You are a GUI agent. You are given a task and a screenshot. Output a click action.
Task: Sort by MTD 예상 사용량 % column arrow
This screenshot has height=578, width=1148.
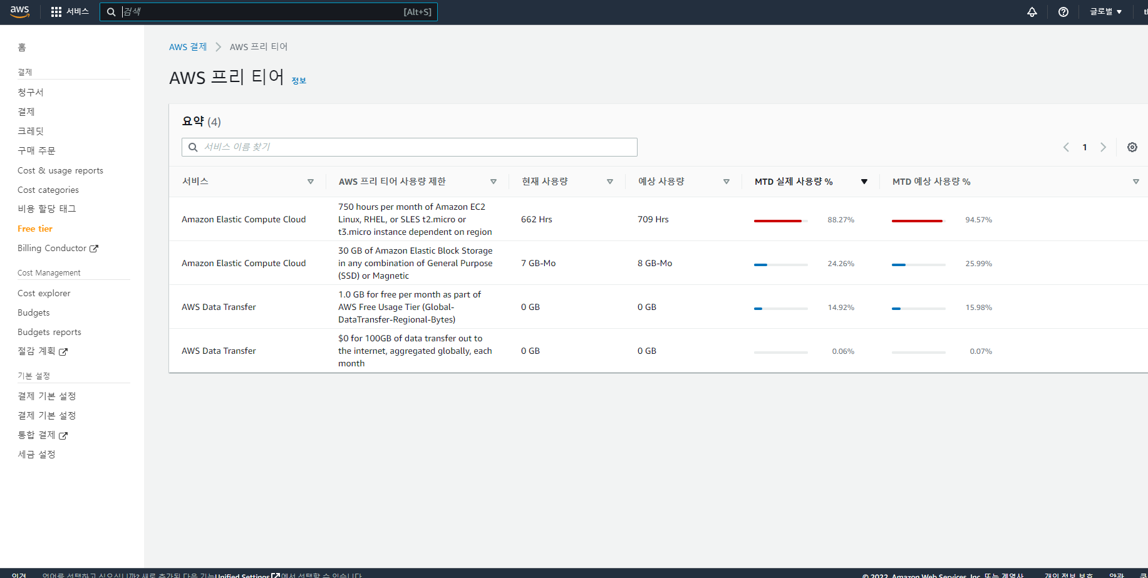coord(1136,182)
